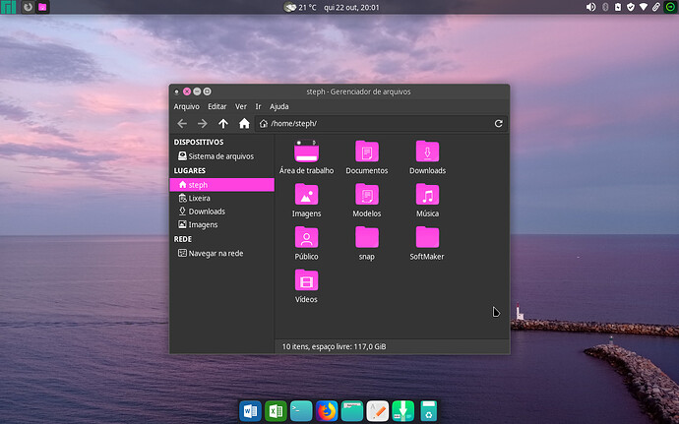The image size is (679, 424).
Task: Open the text editor pencil dock icon
Action: (x=378, y=410)
